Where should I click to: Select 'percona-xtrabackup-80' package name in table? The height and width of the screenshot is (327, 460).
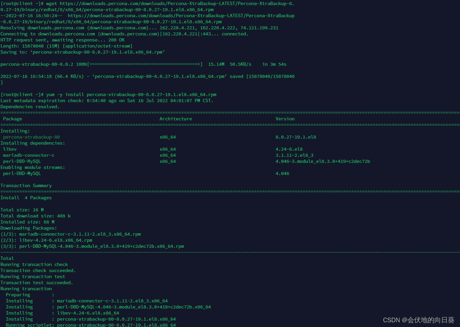(31, 137)
